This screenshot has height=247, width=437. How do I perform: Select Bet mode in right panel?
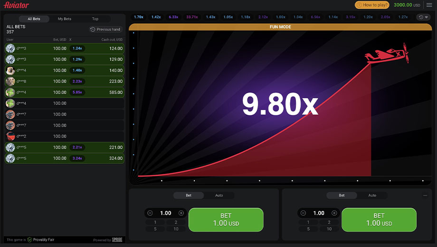click(342, 195)
